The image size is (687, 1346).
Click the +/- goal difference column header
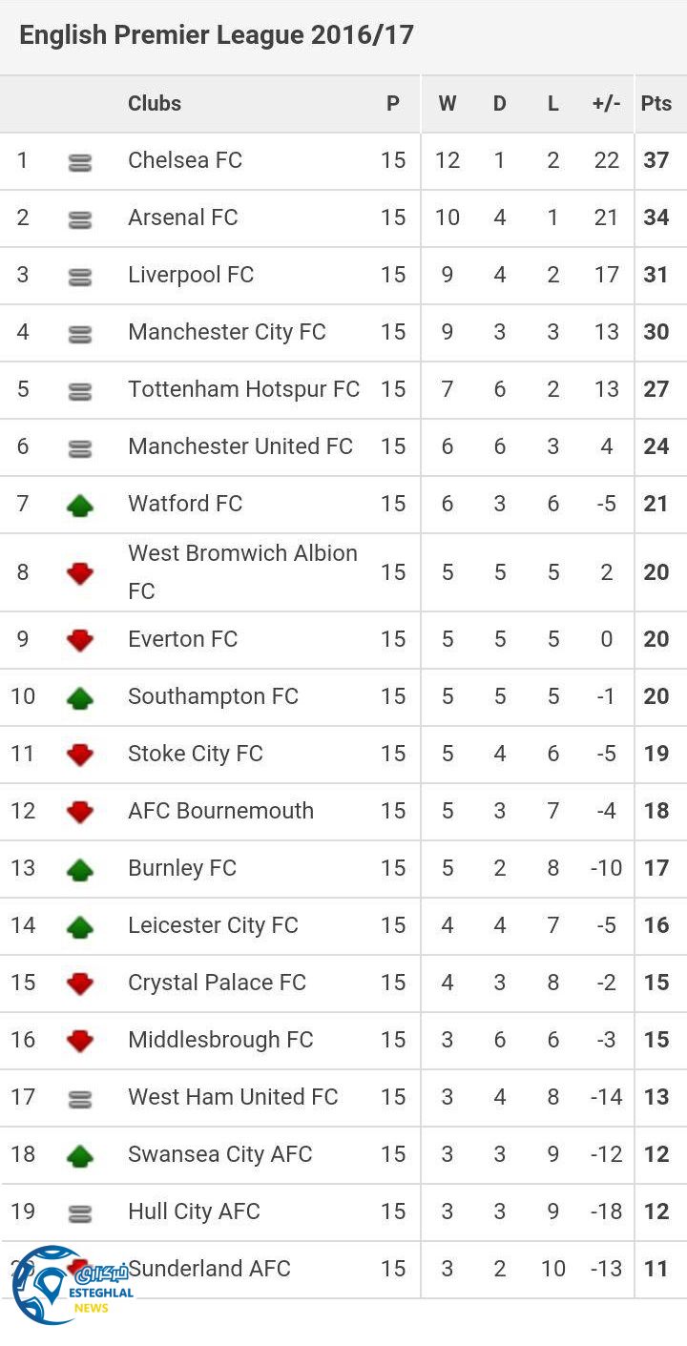[x=607, y=104]
